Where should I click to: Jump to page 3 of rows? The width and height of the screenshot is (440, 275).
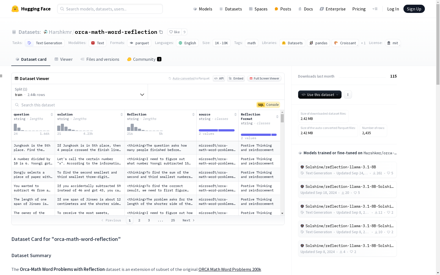[149, 220]
